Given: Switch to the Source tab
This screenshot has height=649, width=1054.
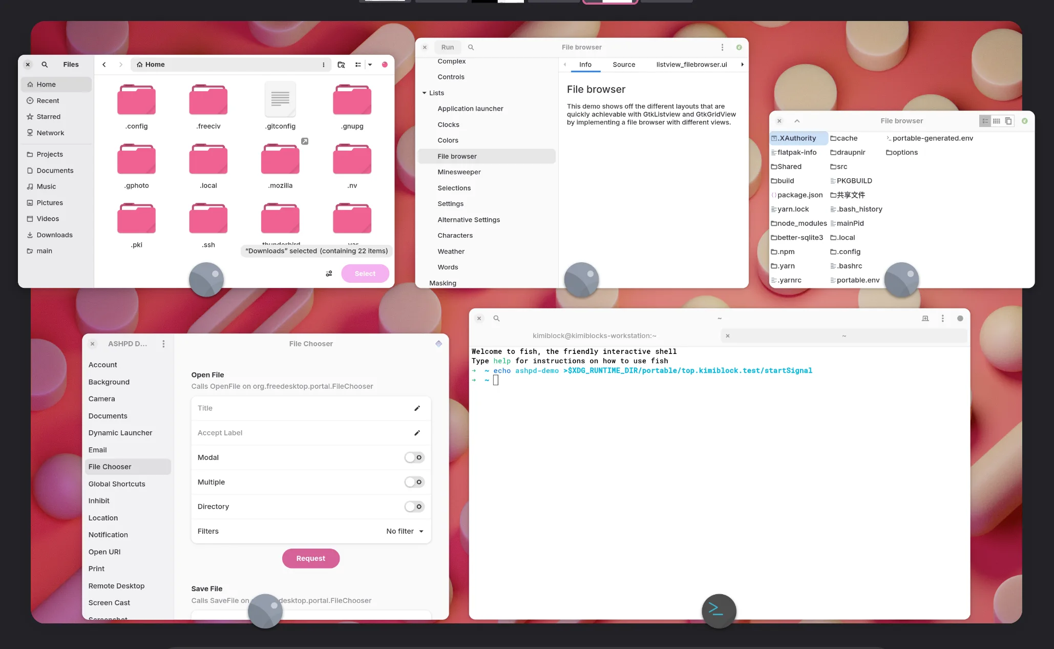Looking at the screenshot, I should (623, 65).
